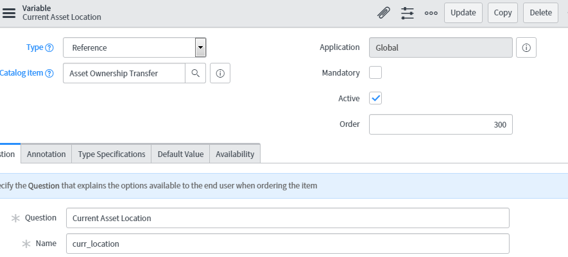Click the 'Question' field label

40,217
